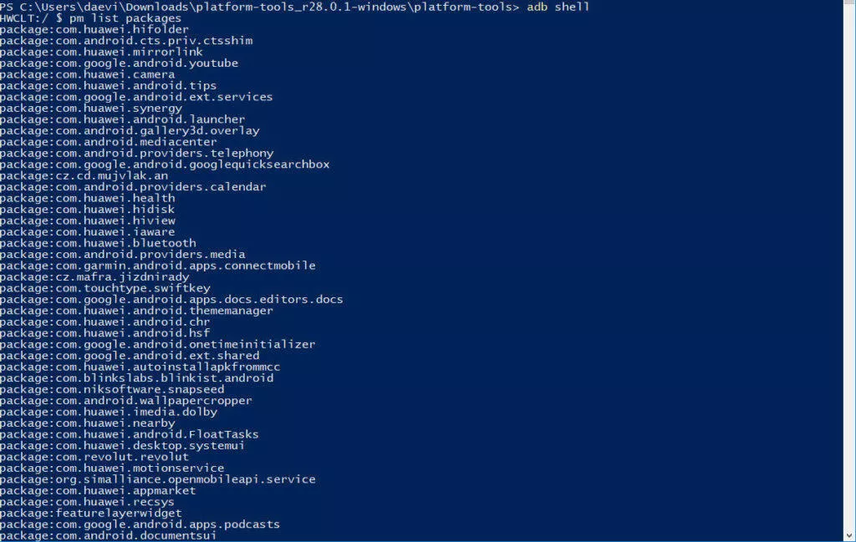Click the featurelayerwidget package line

click(90, 513)
